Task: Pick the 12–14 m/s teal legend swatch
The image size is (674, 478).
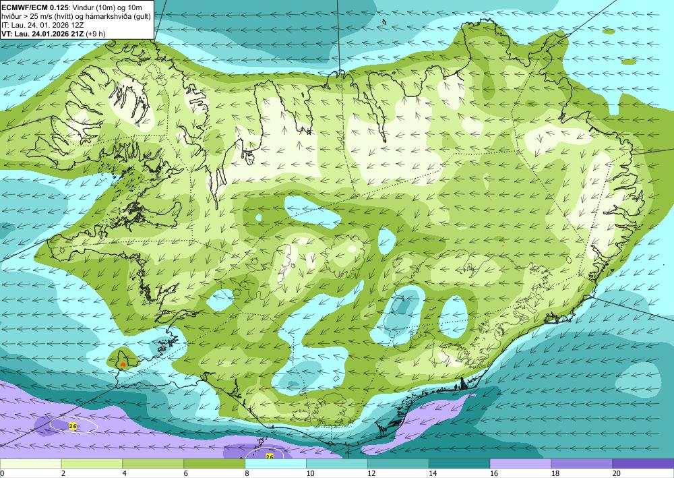Action: (398, 464)
